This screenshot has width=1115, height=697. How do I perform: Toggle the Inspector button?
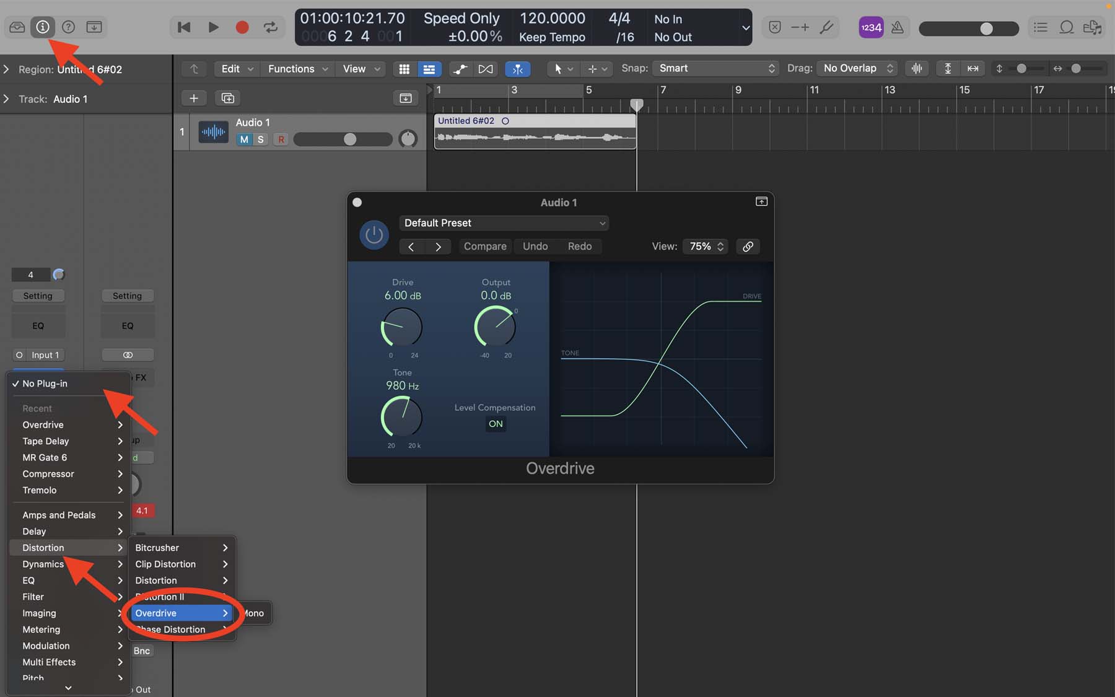point(43,27)
